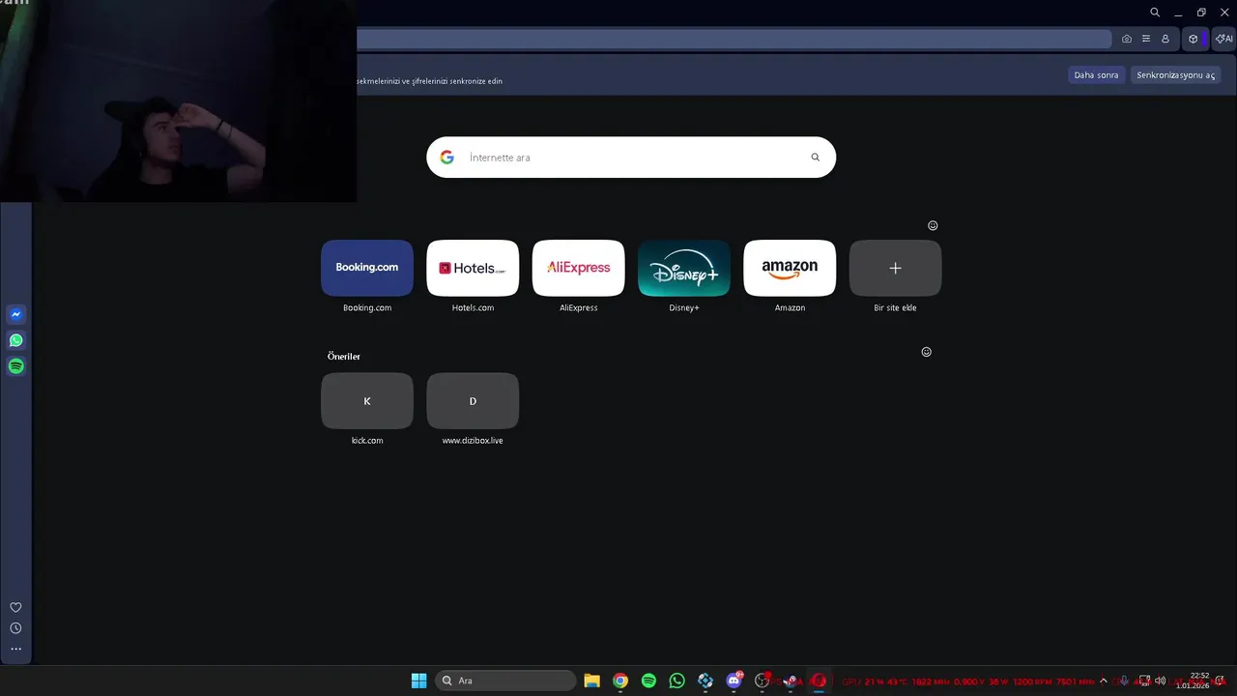Open the Disney+ speed dial tile
This screenshot has width=1237, height=696.
684,268
